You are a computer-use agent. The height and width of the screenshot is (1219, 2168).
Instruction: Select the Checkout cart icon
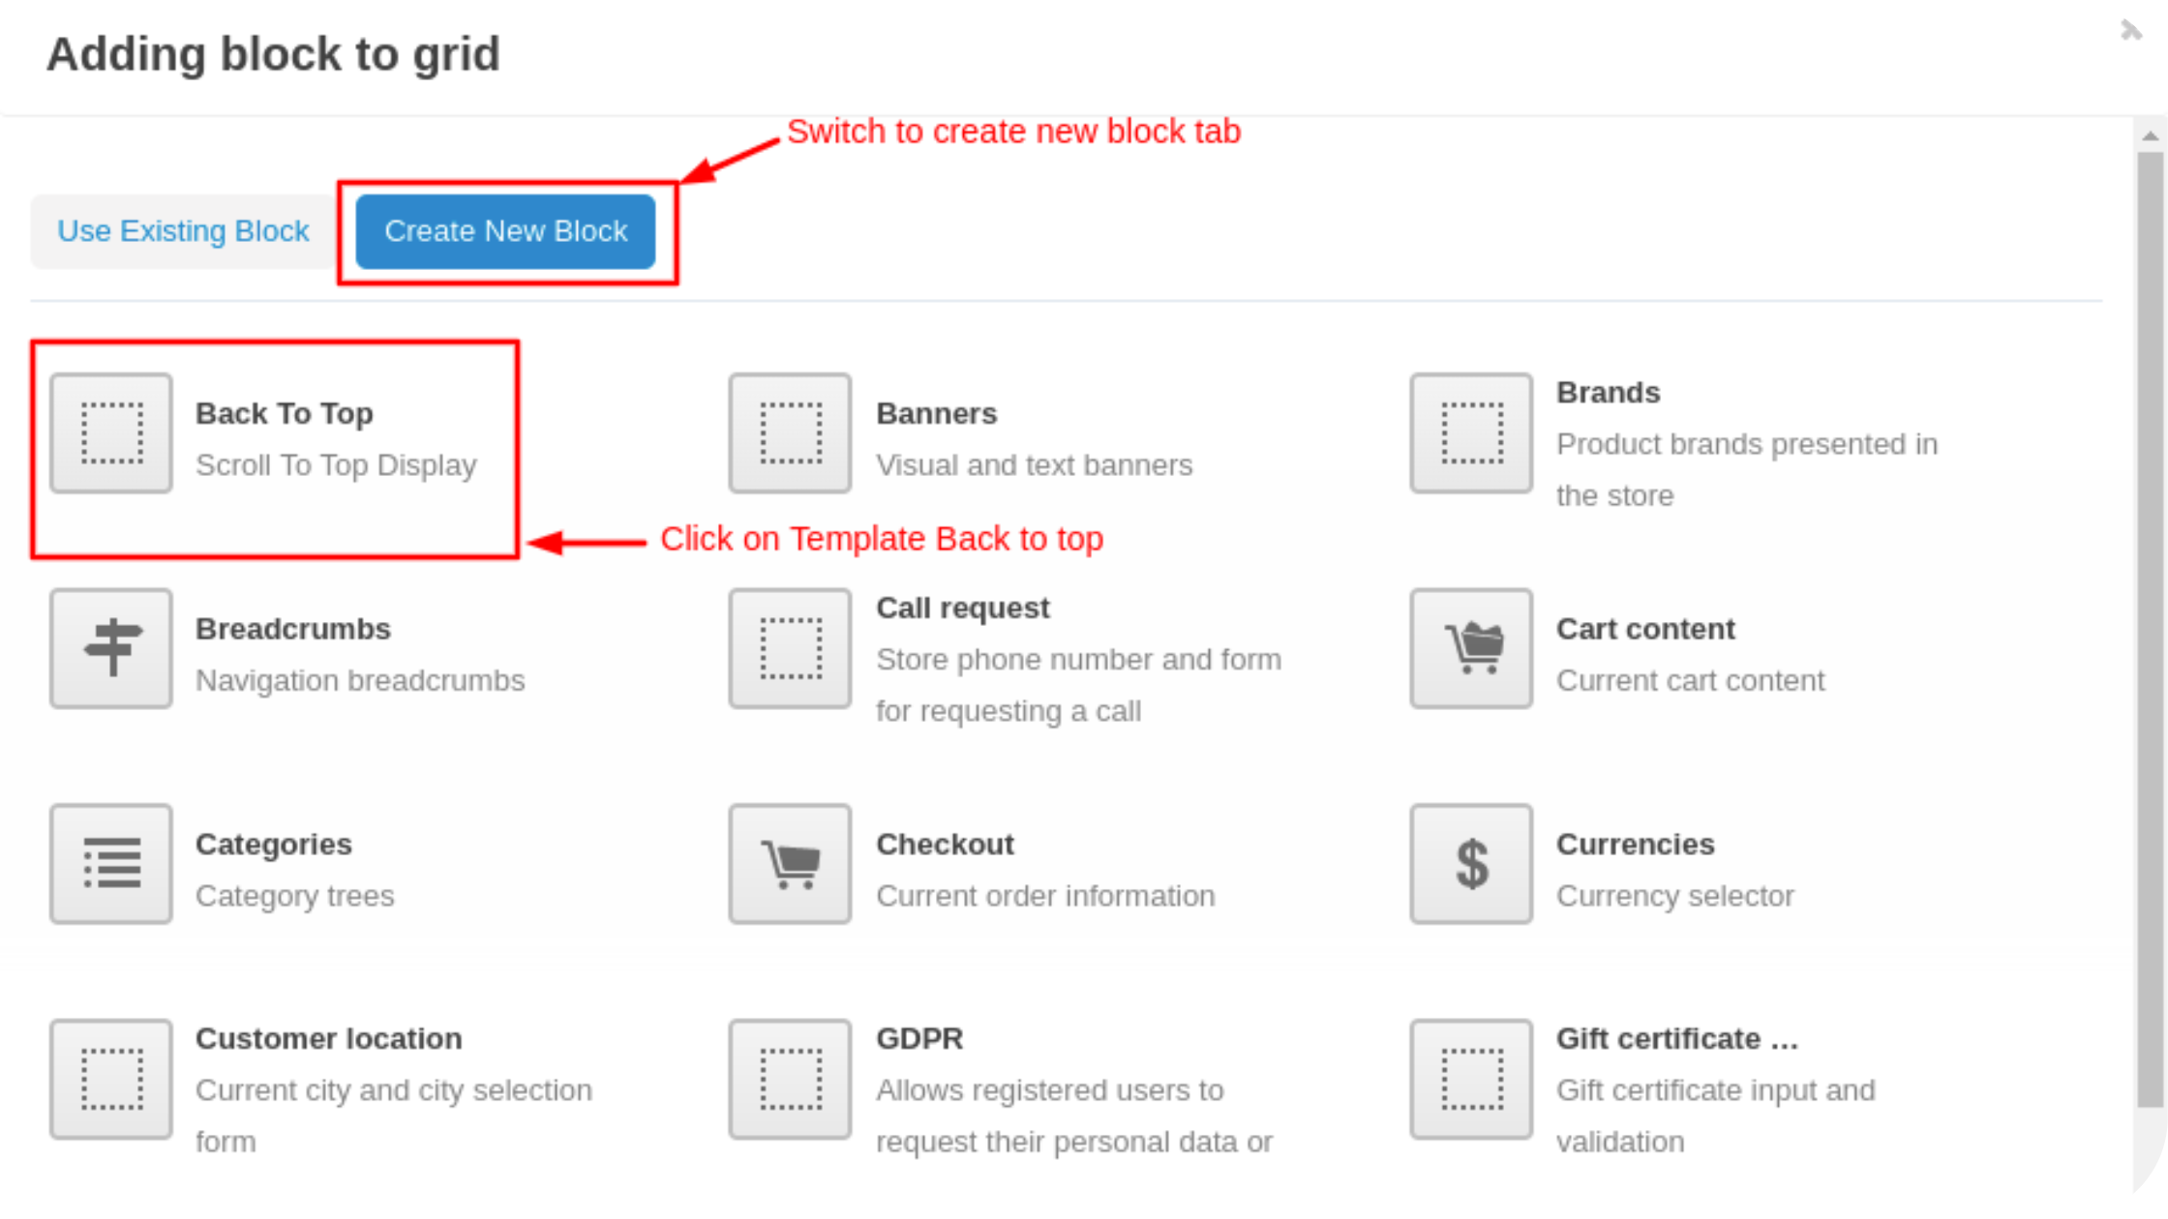tap(790, 864)
